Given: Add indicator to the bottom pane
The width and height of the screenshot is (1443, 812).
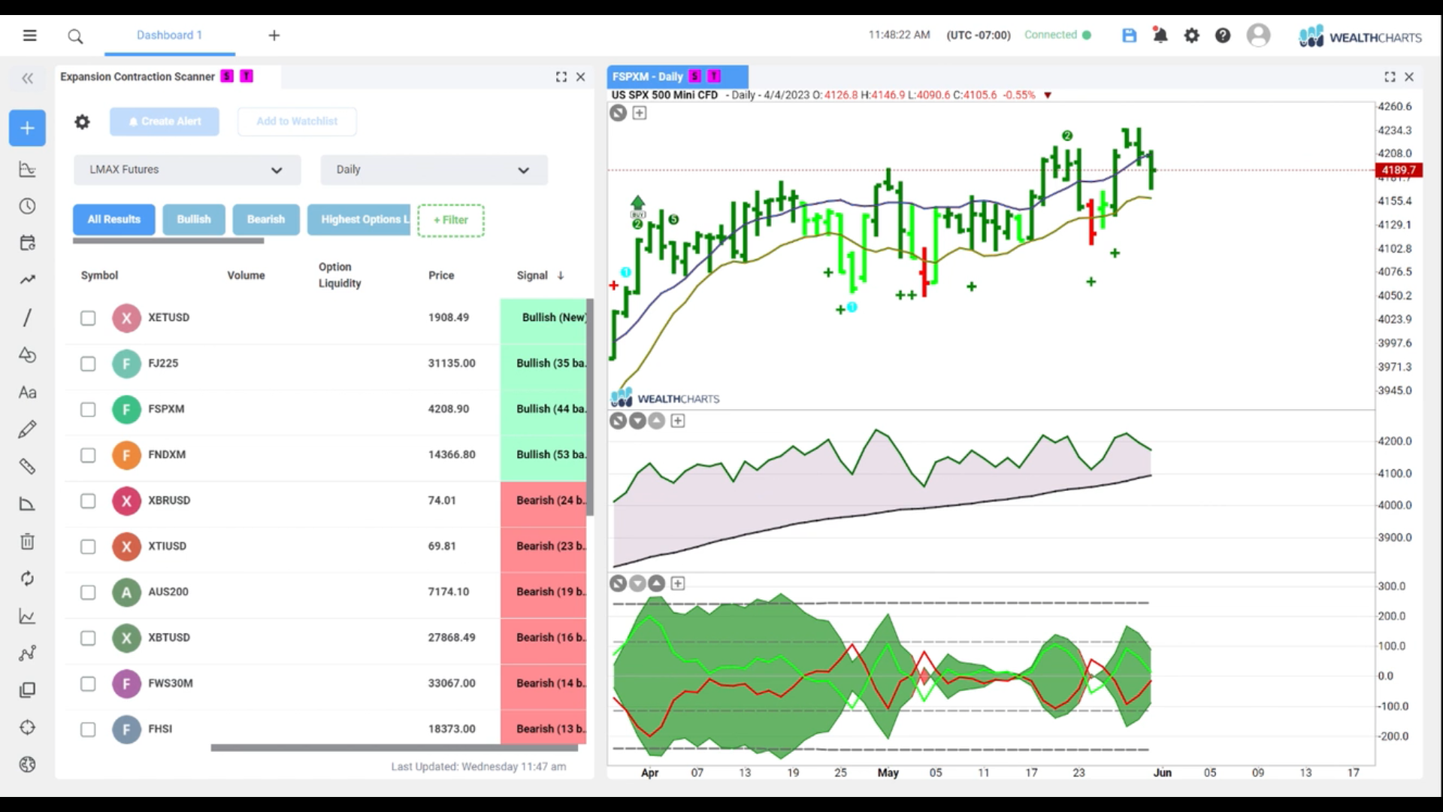Looking at the screenshot, I should (678, 583).
